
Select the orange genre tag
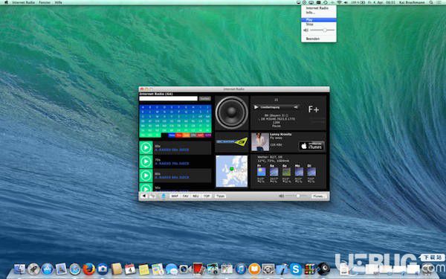186,135
